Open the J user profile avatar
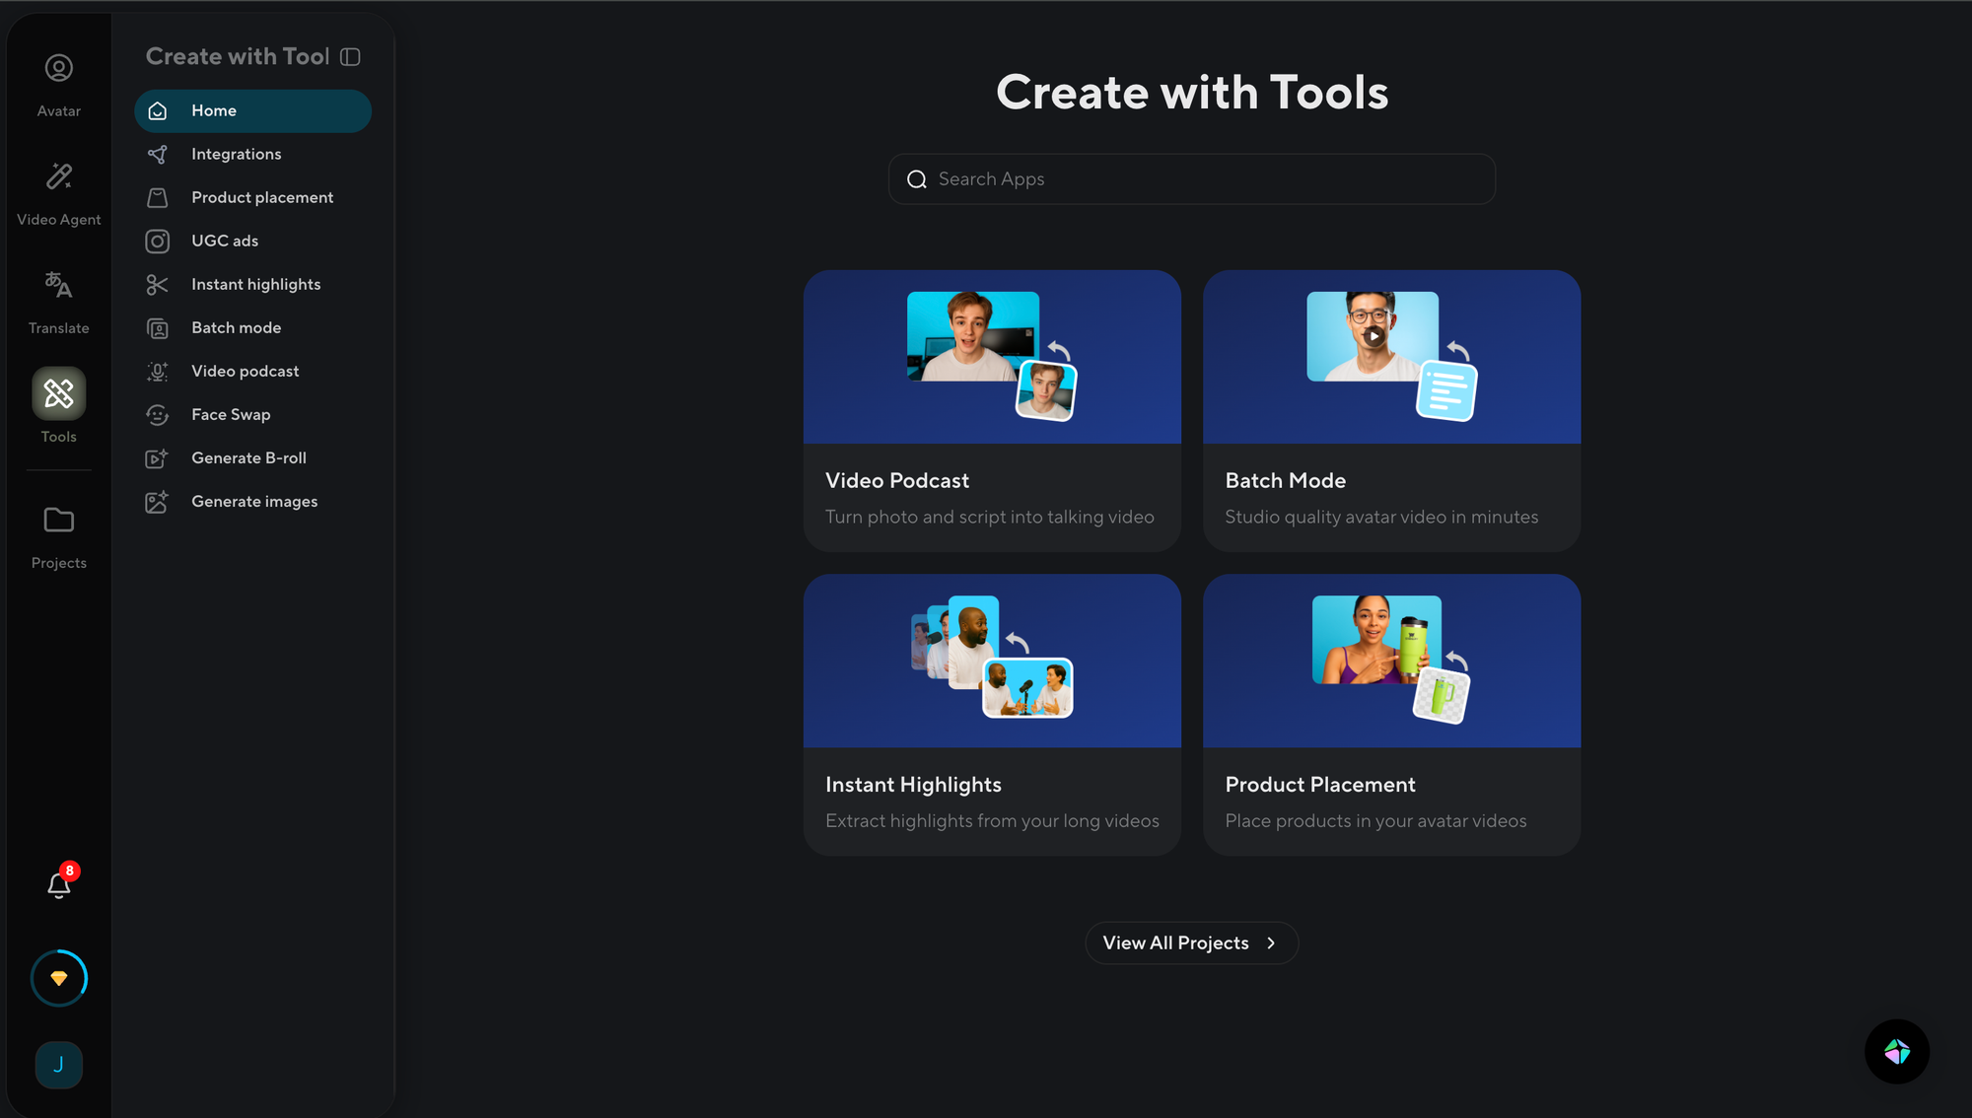 click(59, 1065)
